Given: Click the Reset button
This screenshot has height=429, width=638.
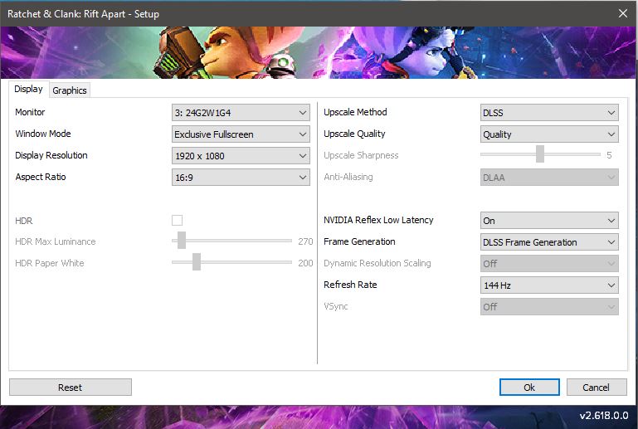Looking at the screenshot, I should pos(71,387).
